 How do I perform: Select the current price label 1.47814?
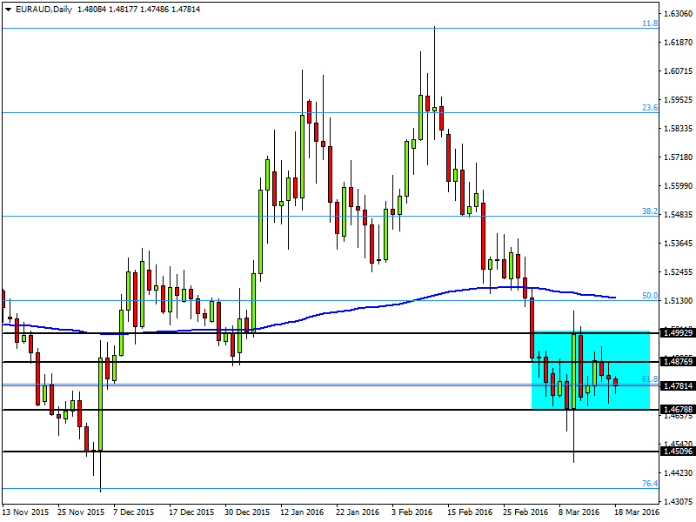(678, 385)
